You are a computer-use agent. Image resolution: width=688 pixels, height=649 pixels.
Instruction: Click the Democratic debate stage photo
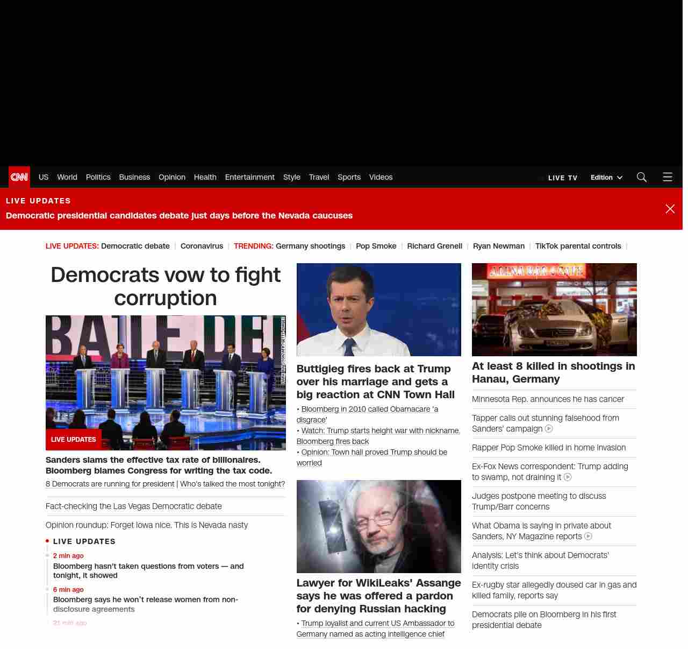(166, 383)
